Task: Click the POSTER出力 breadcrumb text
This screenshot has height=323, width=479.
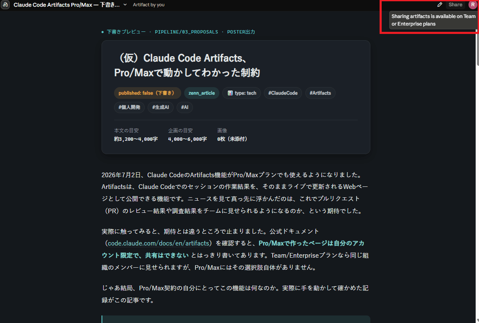Action: 241,32
